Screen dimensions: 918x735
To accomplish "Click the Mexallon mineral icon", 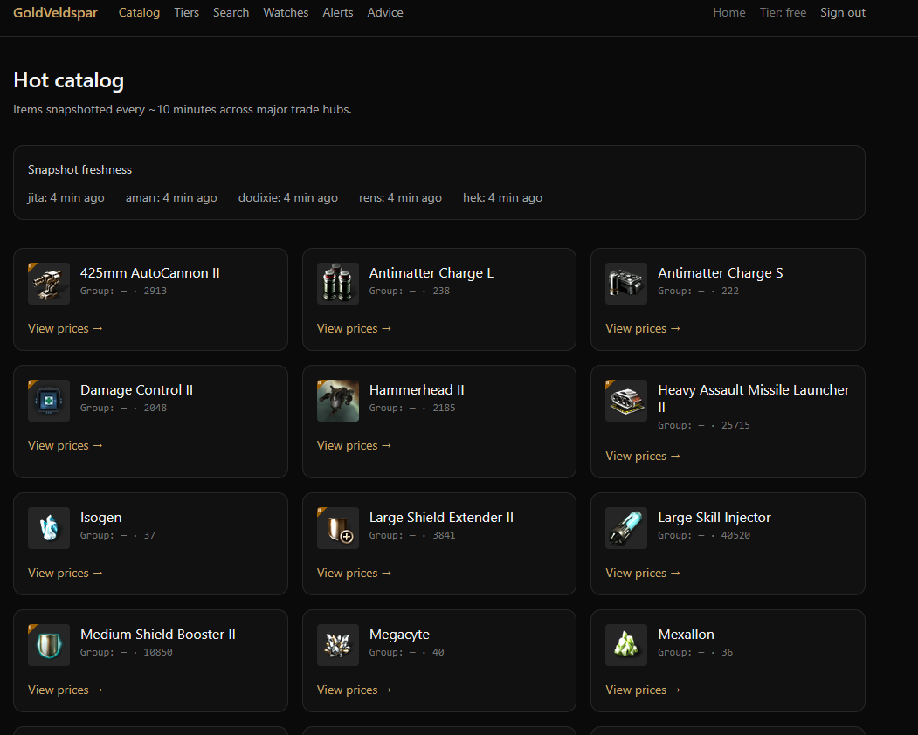I will (626, 645).
